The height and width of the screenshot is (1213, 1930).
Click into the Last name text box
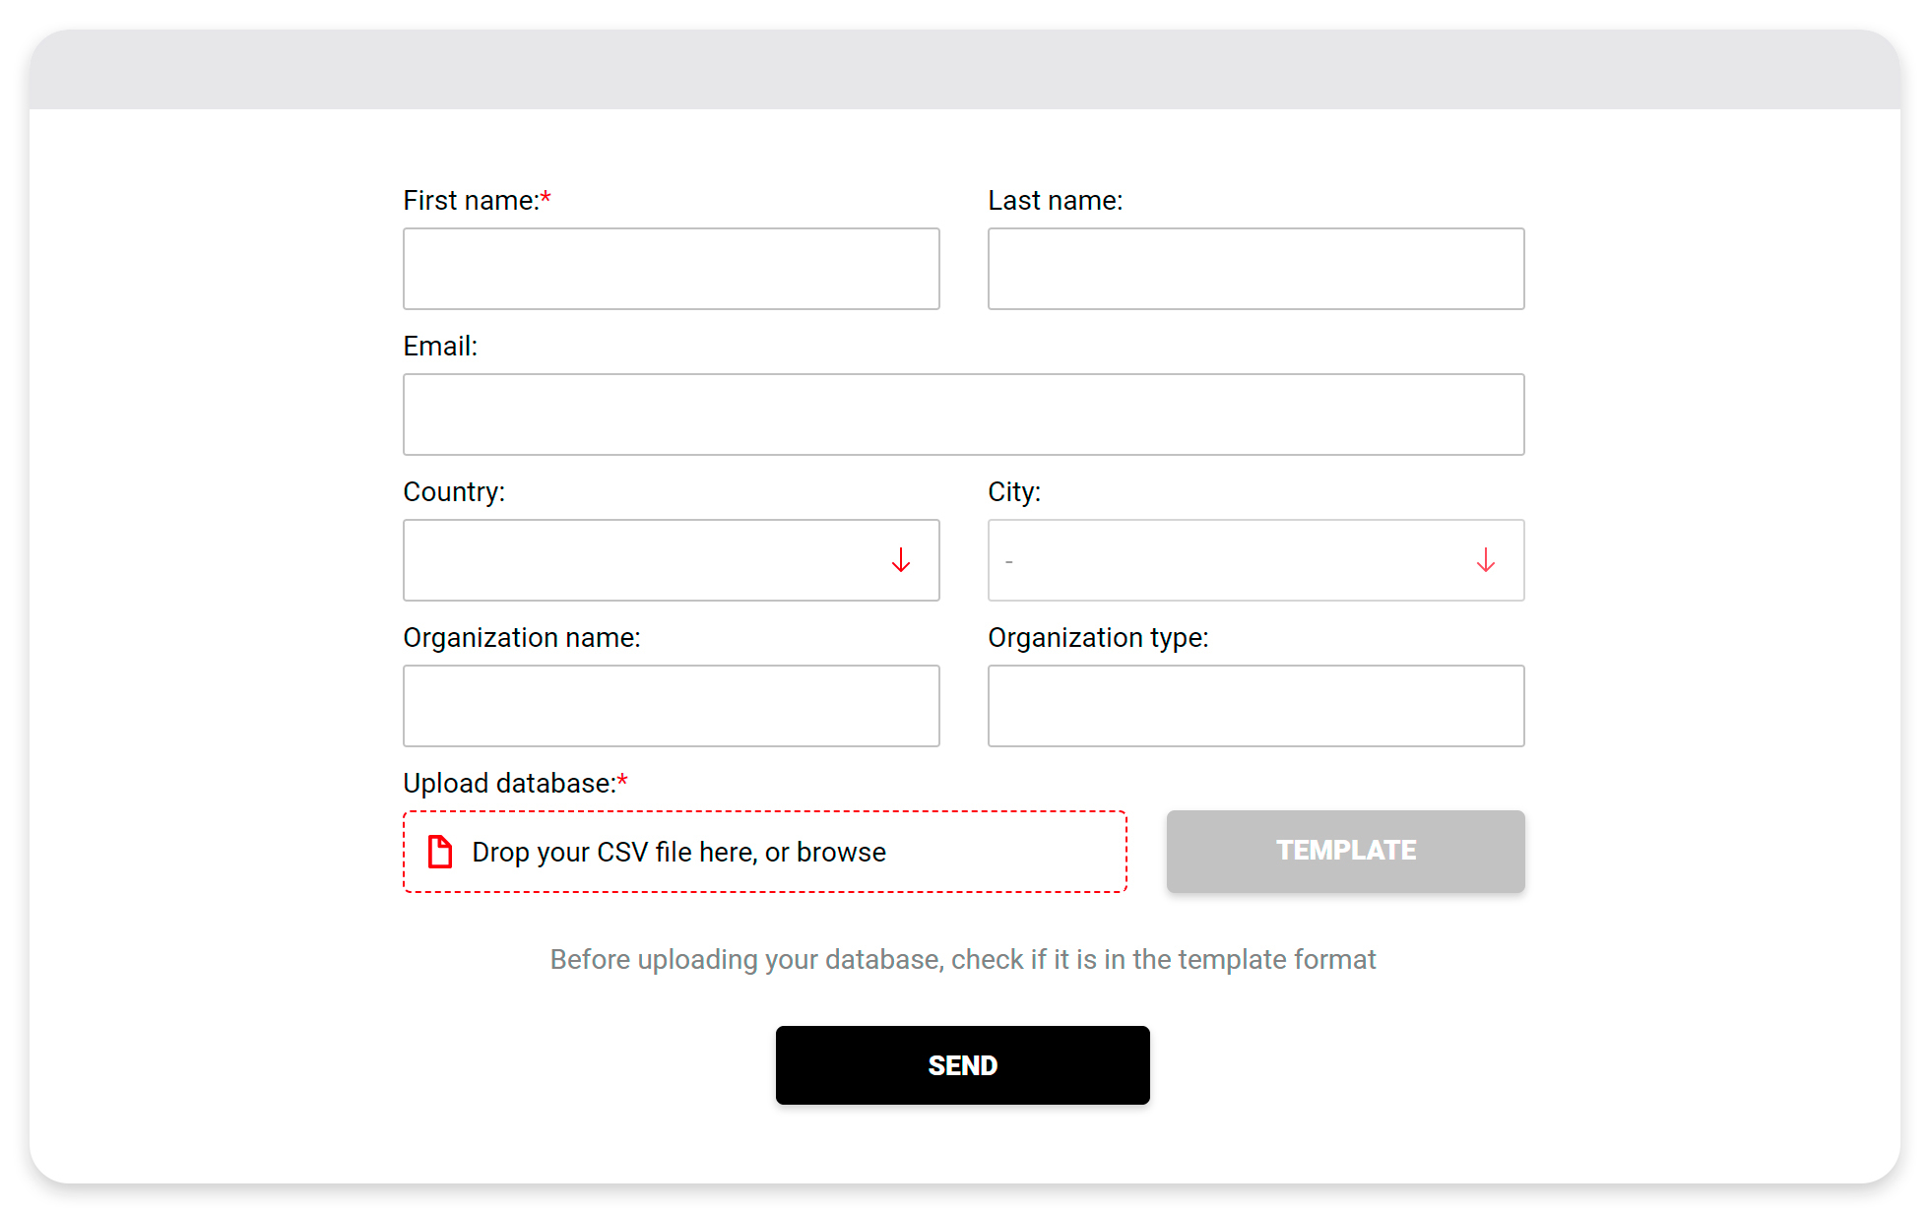coord(1255,269)
